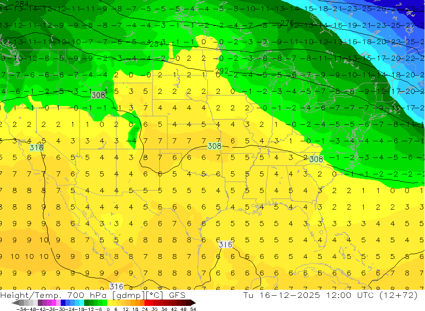
Task: Click the bright yellow legend swatch above 0
Action: (x=110, y=303)
